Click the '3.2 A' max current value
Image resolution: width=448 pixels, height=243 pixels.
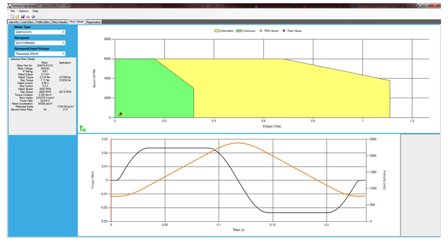(45, 86)
